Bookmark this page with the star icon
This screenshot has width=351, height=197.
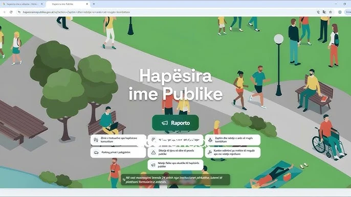click(x=331, y=12)
